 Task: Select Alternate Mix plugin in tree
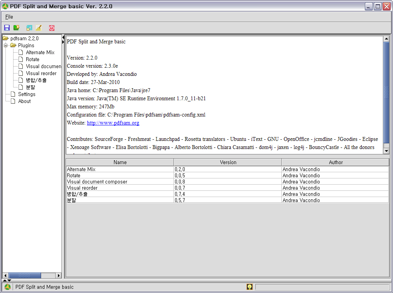(40, 52)
